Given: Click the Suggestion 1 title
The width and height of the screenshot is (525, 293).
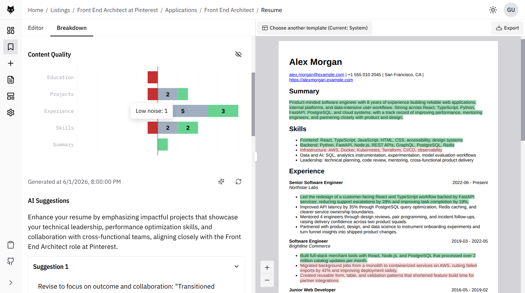Looking at the screenshot, I should click(51, 267).
